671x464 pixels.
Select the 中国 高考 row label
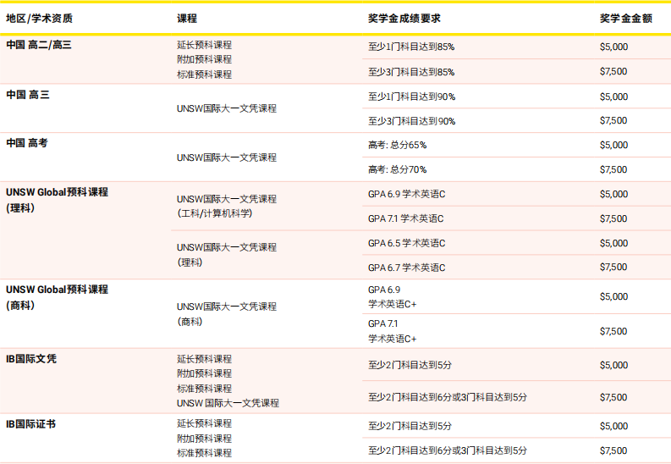pyautogui.click(x=27, y=143)
